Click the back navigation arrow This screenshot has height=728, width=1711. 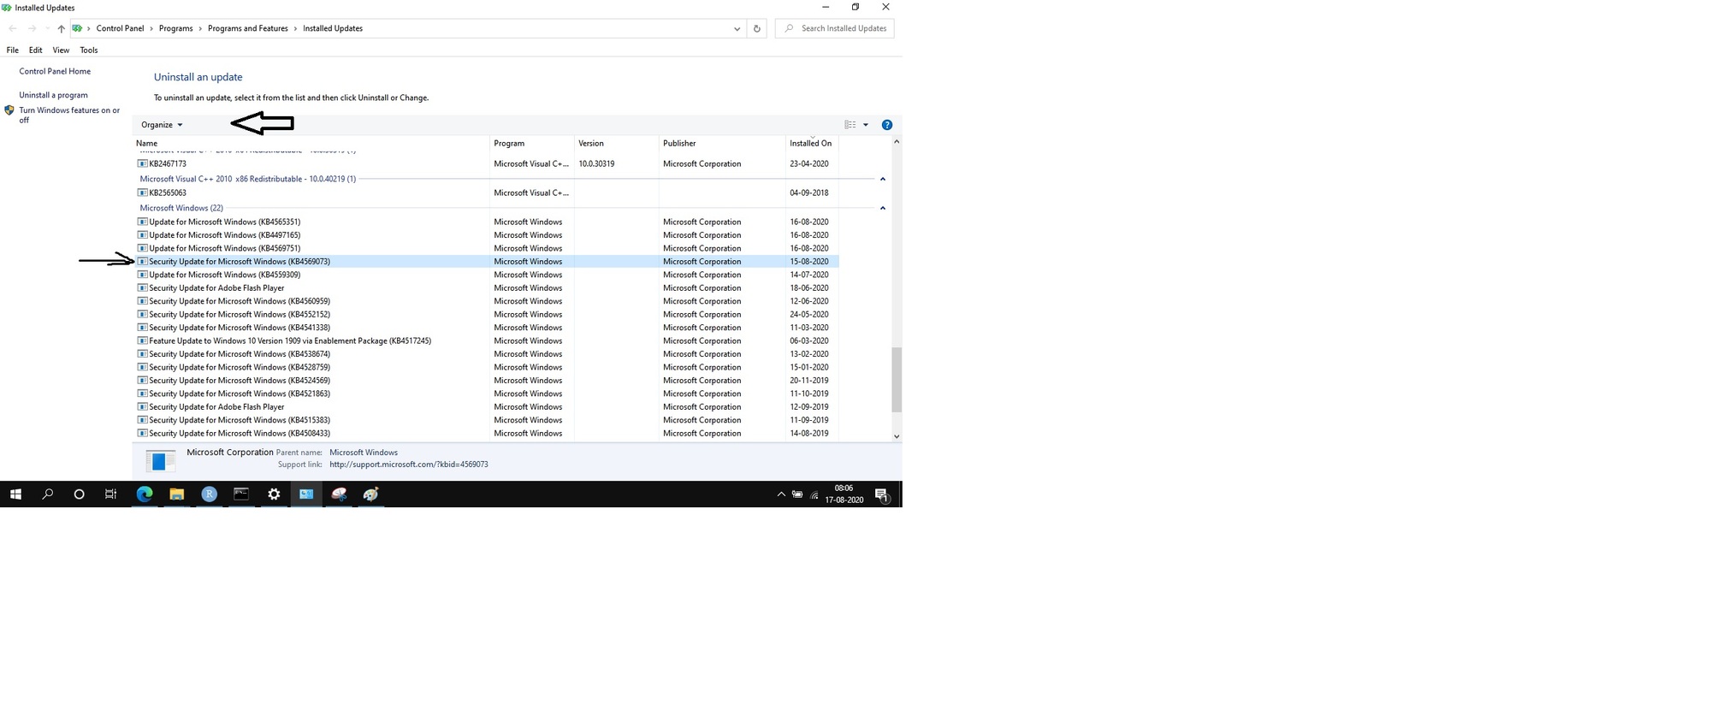13,28
